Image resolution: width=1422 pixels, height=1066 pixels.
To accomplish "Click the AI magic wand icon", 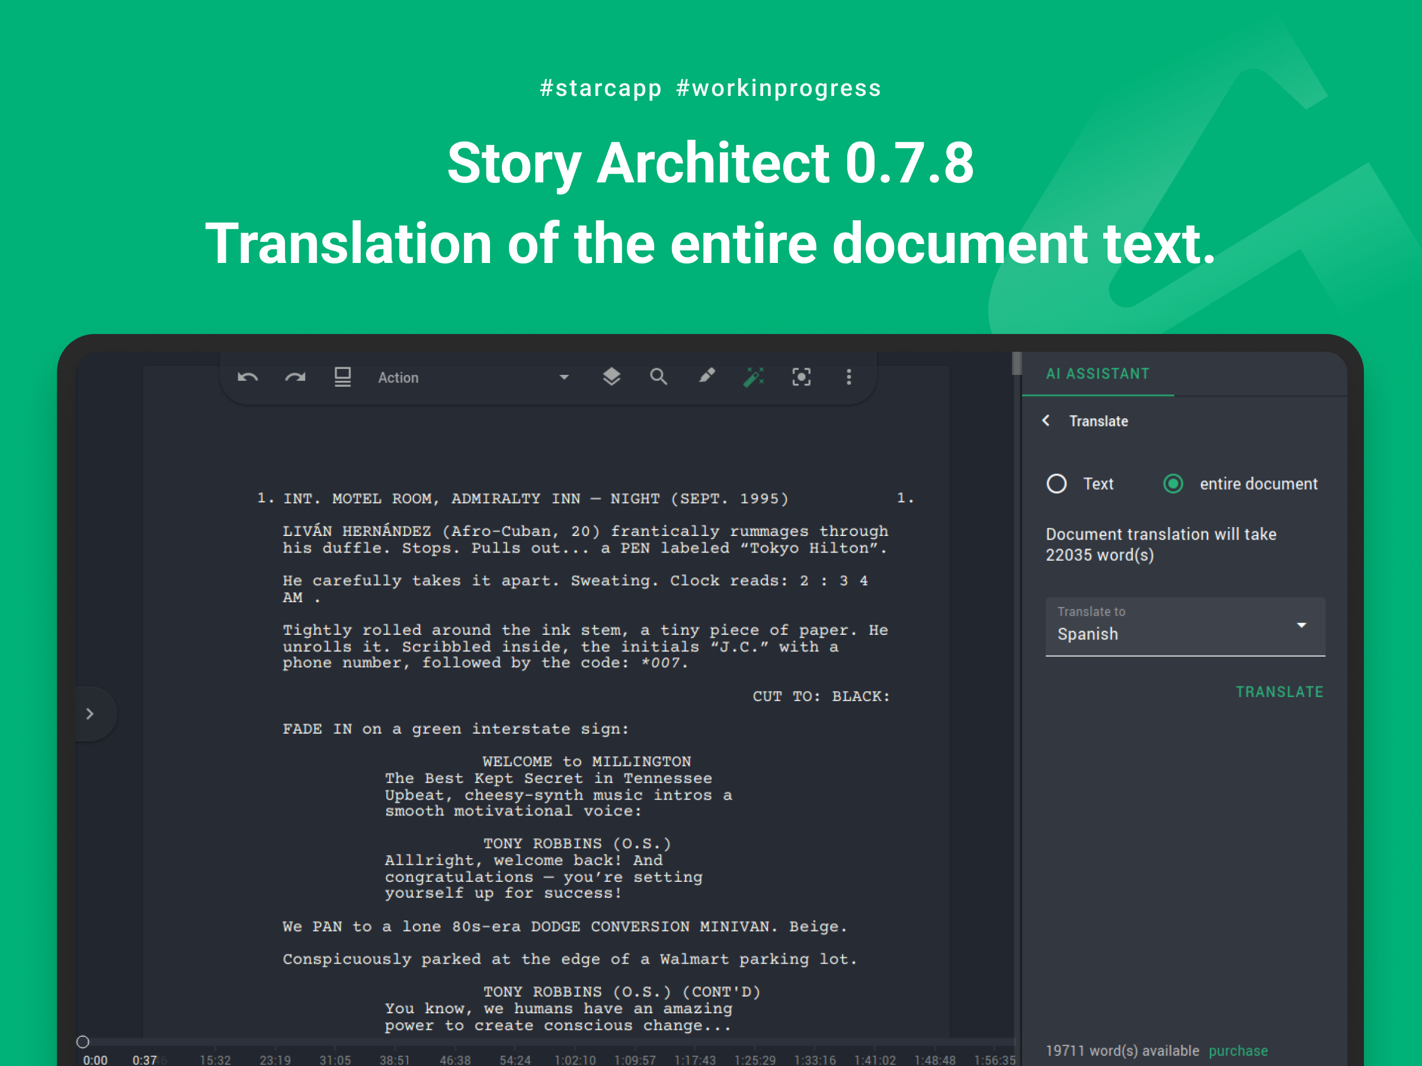I will click(x=754, y=377).
